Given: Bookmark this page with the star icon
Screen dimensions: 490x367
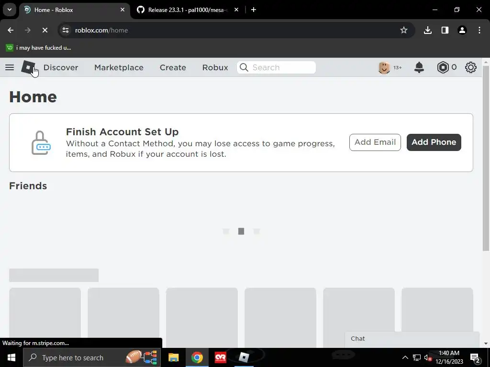Looking at the screenshot, I should [x=404, y=30].
